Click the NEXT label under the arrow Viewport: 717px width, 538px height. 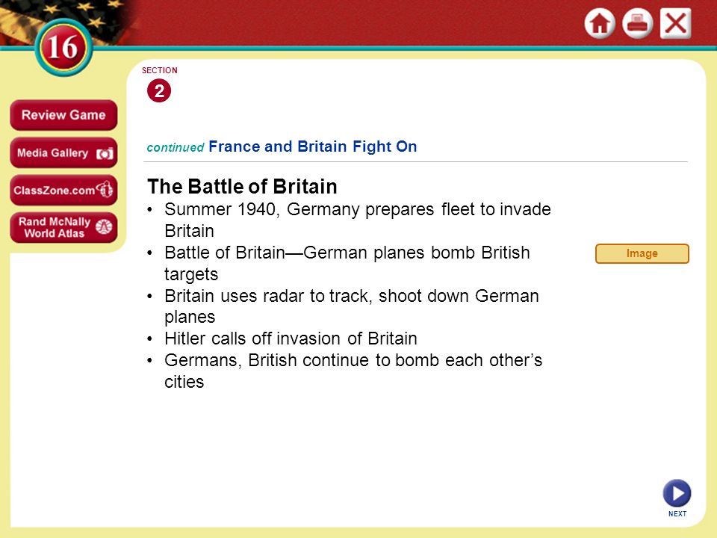[677, 514]
